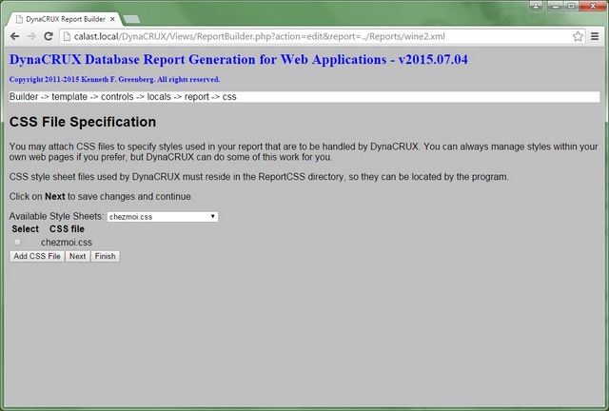The height and width of the screenshot is (411, 609).
Task: Click the 'CSS file' column header
Action: pos(67,228)
